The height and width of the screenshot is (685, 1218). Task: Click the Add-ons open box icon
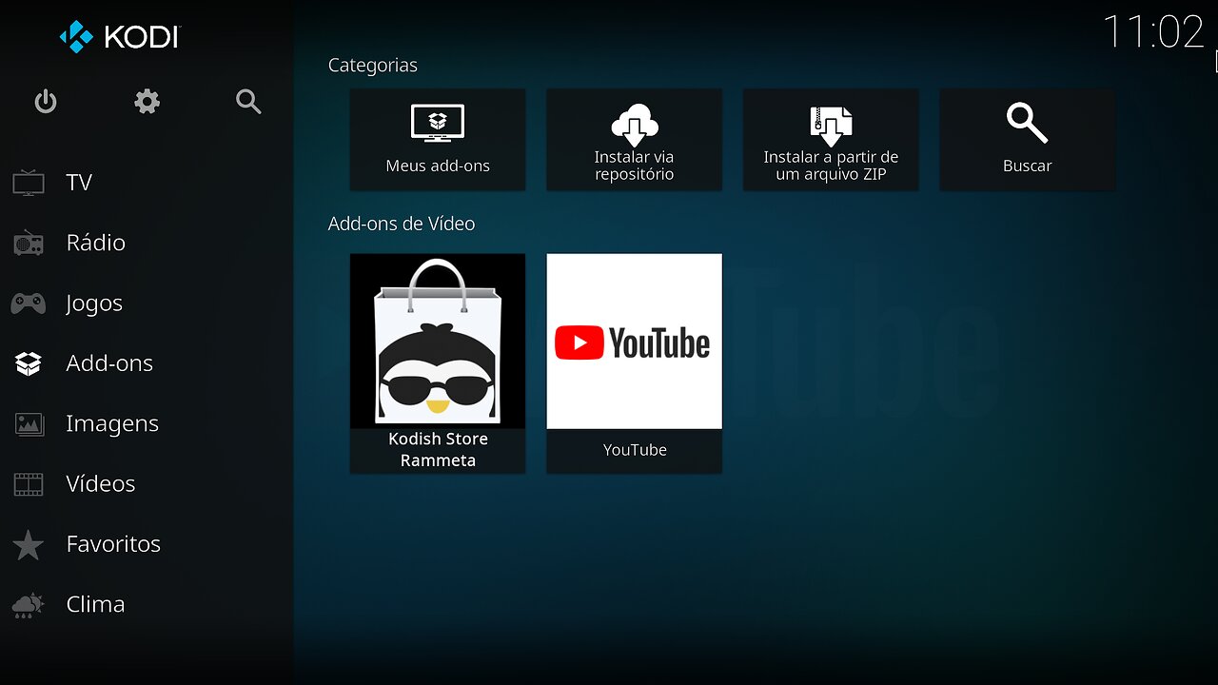29,363
